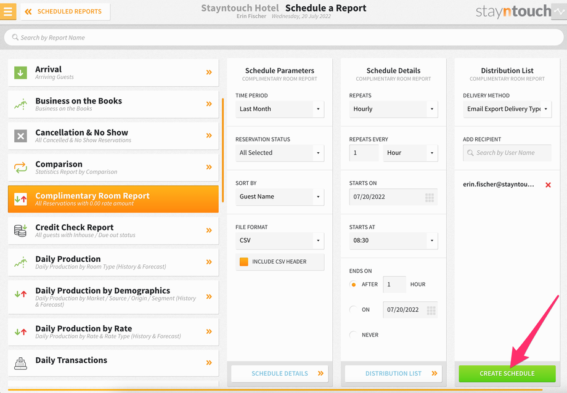This screenshot has width=567, height=393.
Task: Select the Credit Check Report
Action: click(113, 230)
